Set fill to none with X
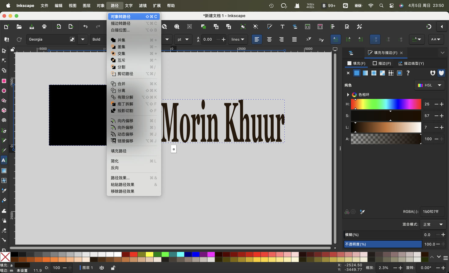The width and height of the screenshot is (449, 273). click(x=348, y=73)
